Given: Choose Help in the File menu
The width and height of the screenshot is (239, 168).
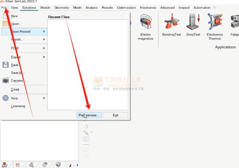Looking at the screenshot, I should [14, 98].
